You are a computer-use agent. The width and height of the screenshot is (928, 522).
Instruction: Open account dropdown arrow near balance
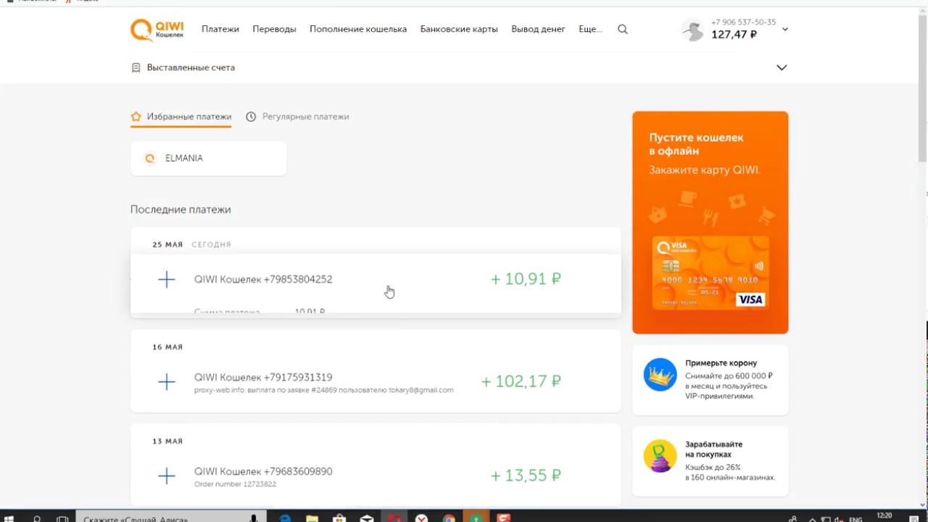[x=785, y=30]
